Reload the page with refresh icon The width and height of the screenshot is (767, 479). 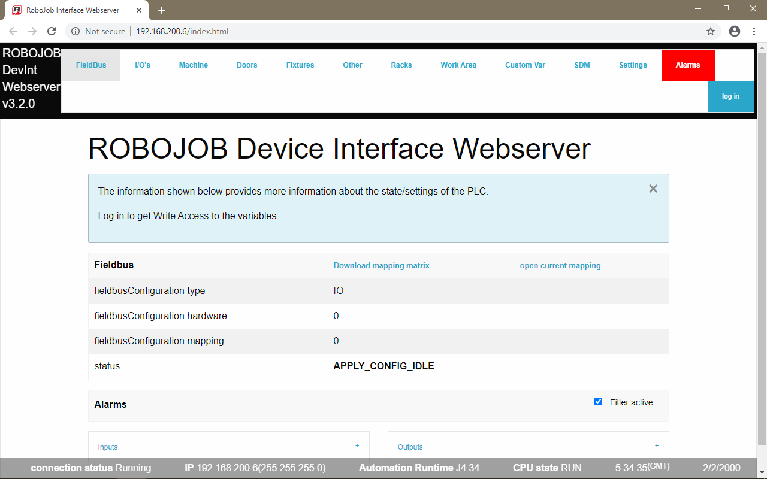[x=52, y=31]
